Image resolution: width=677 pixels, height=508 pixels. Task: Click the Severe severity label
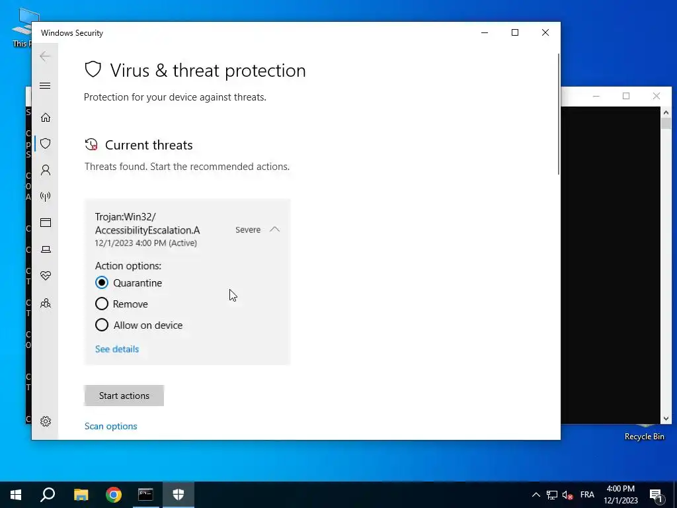248,230
